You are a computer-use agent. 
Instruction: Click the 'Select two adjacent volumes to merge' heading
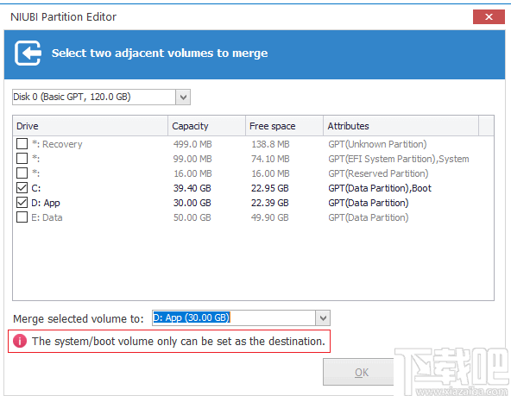coord(160,53)
